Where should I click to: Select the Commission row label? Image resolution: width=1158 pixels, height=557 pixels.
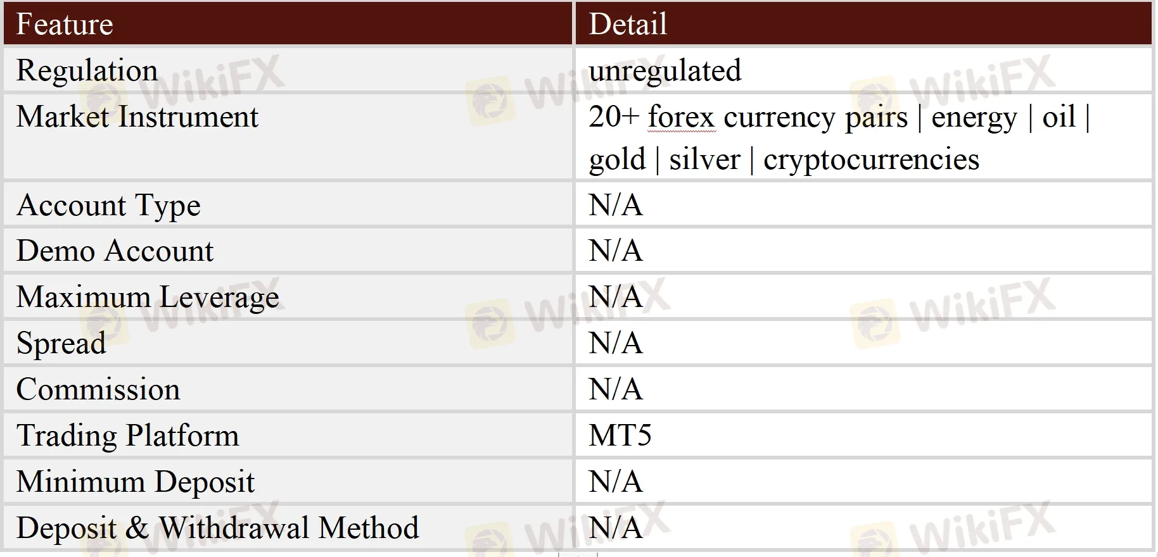(x=98, y=389)
